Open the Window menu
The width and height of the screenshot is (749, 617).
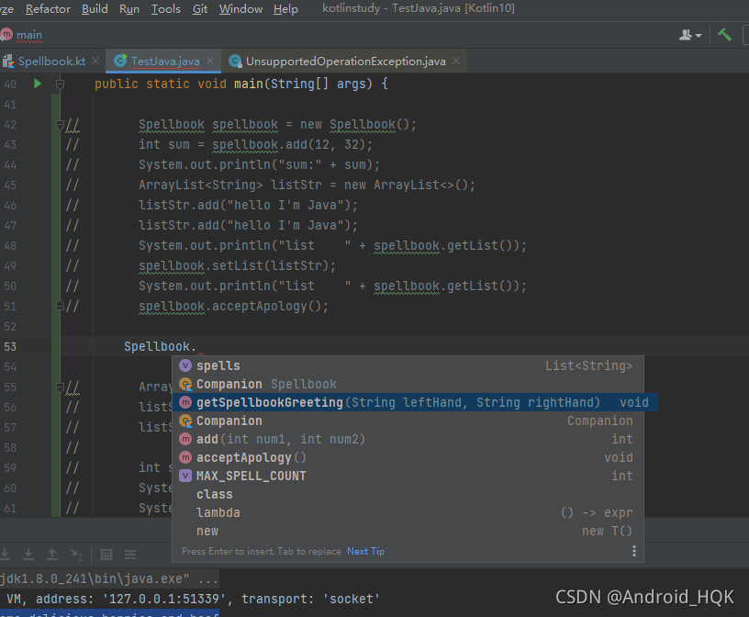(x=240, y=9)
